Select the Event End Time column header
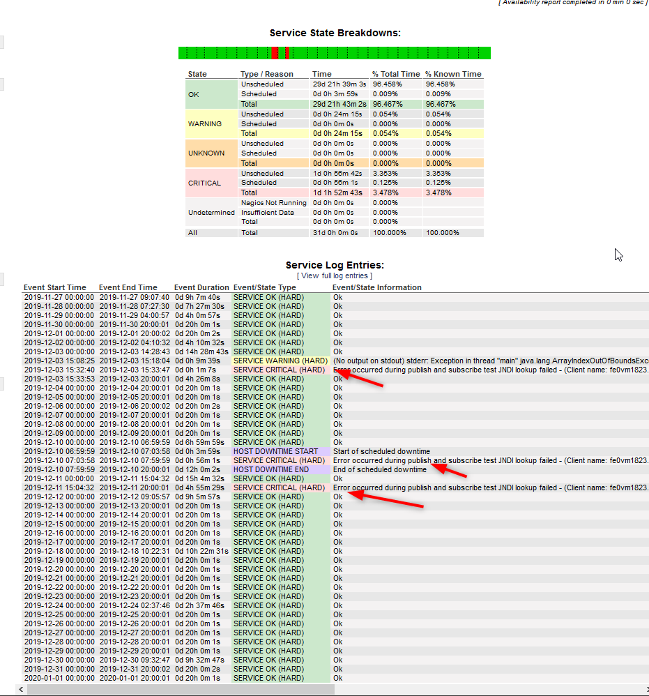The image size is (649, 696). tap(128, 287)
